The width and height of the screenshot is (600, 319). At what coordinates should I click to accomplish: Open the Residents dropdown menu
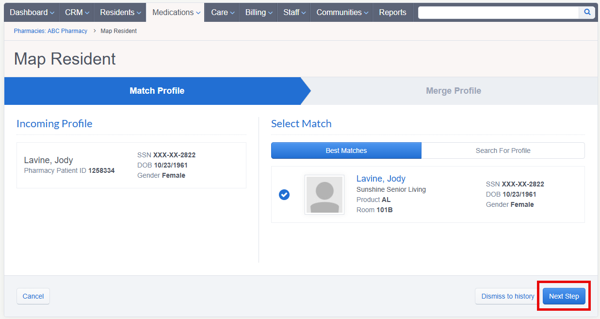click(120, 13)
